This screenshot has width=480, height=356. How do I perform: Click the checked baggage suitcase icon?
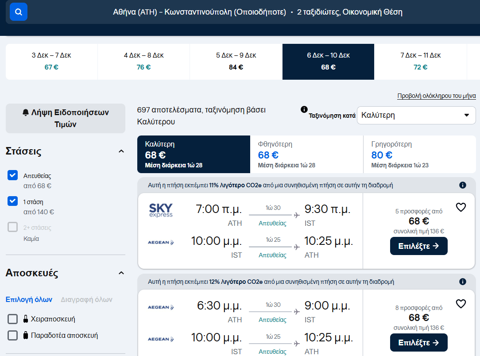pyautogui.click(x=26, y=335)
